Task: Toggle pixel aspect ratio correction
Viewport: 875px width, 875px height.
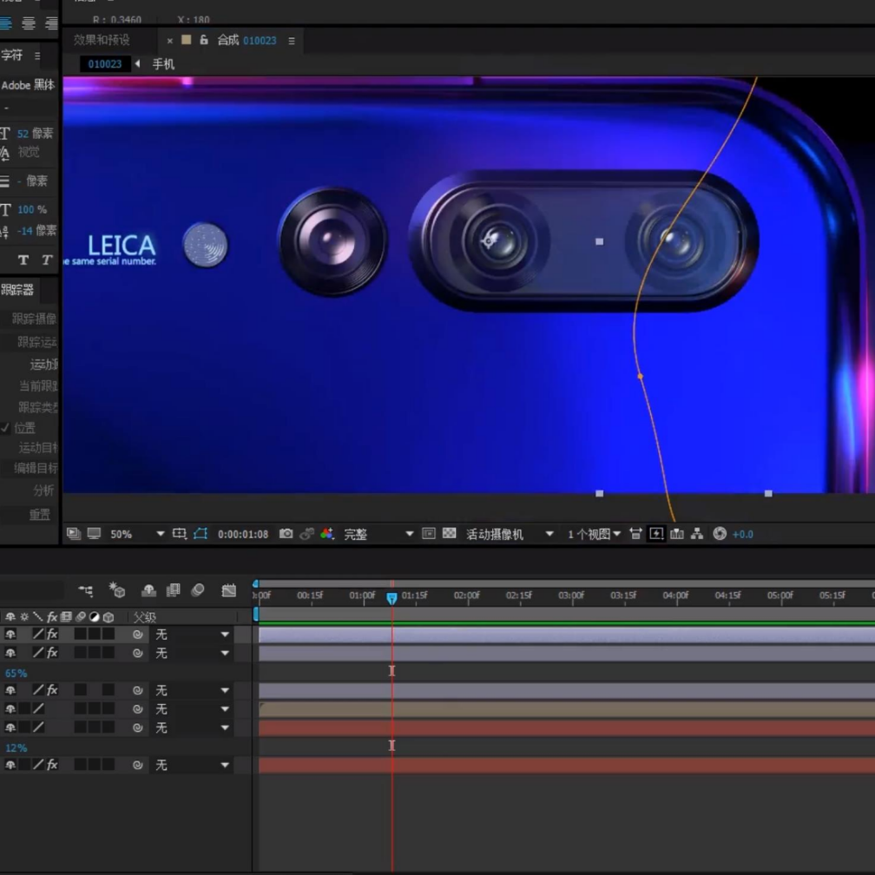Action: point(635,534)
